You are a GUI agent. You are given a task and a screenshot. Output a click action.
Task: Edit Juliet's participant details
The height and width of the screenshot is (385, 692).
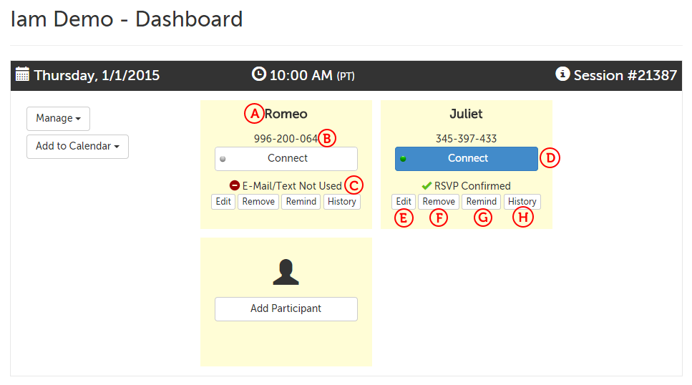(x=404, y=202)
